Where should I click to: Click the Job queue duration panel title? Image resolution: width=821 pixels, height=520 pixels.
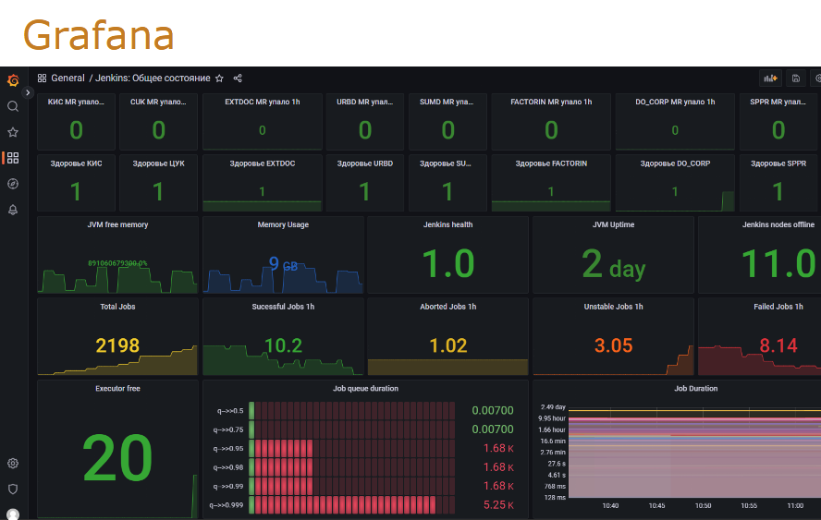(365, 388)
